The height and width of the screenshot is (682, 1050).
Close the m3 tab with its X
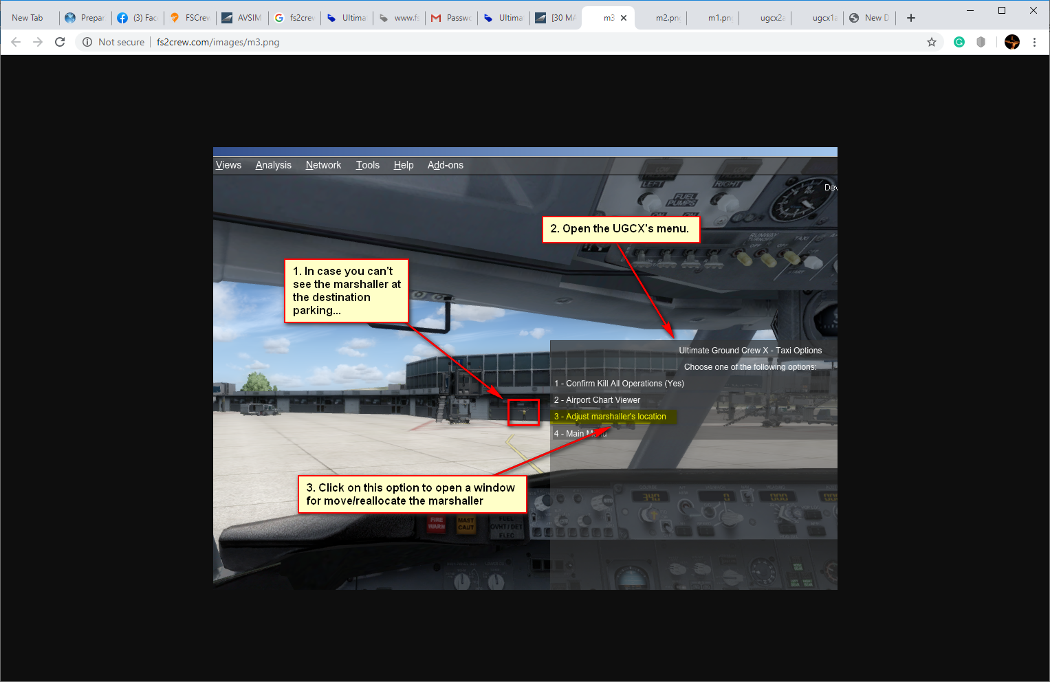point(624,18)
